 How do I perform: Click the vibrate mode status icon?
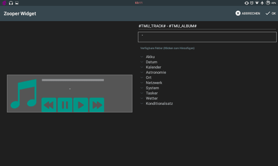click(x=246, y=3)
